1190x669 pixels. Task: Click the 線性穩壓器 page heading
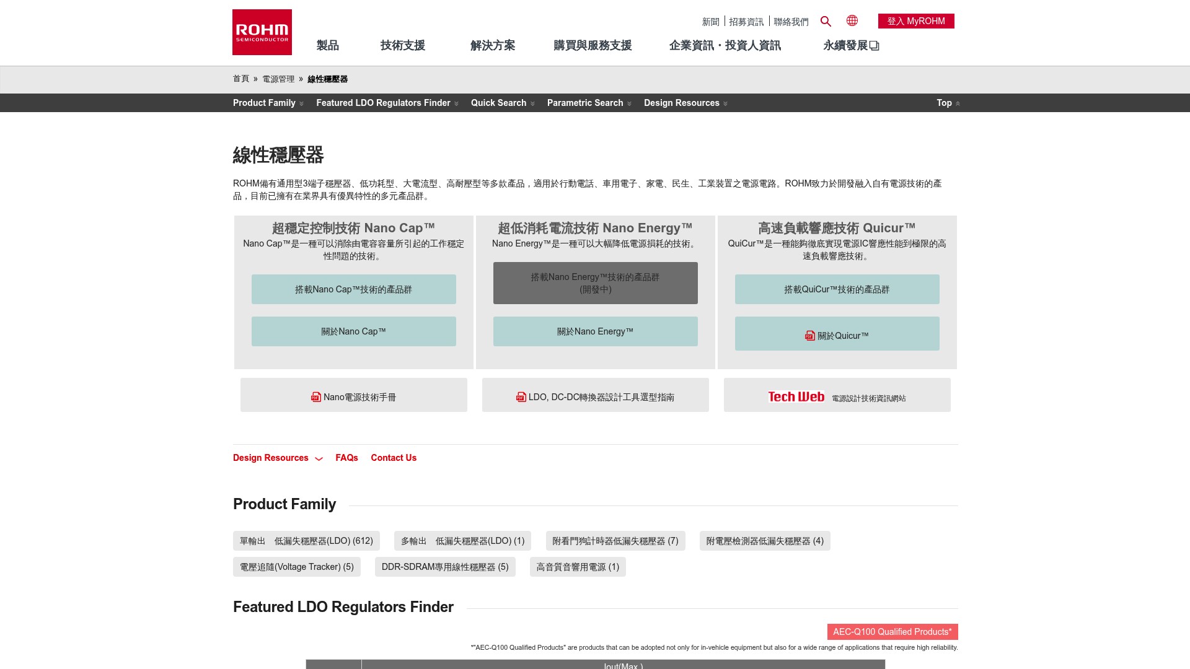click(x=278, y=155)
